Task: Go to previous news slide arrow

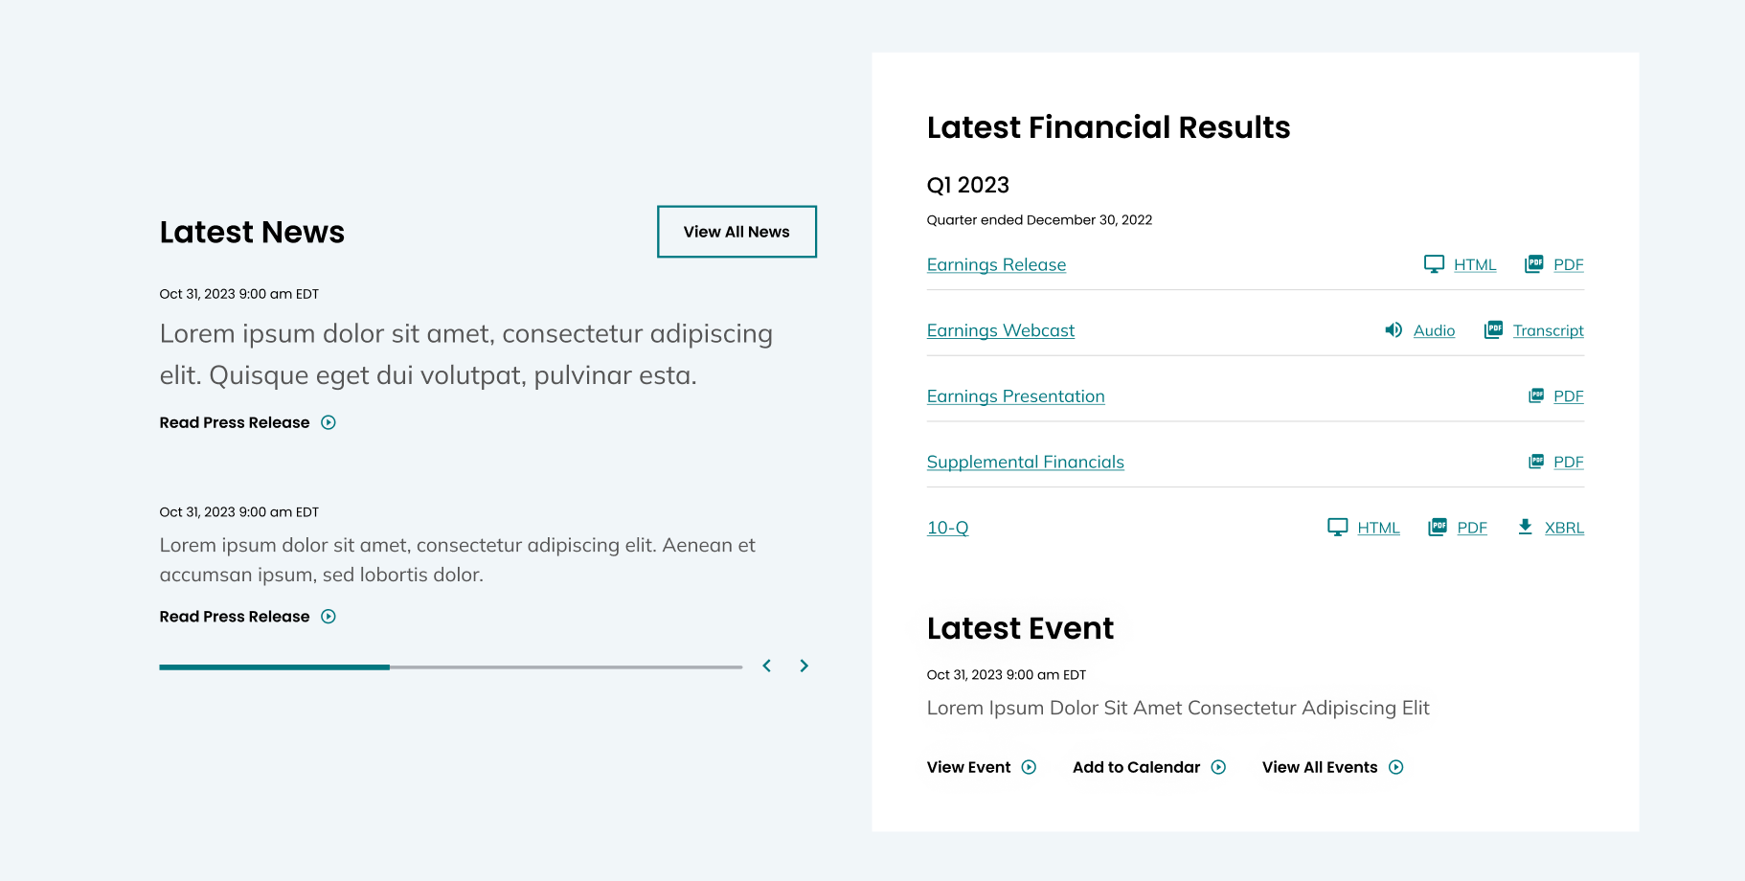Action: 766,666
